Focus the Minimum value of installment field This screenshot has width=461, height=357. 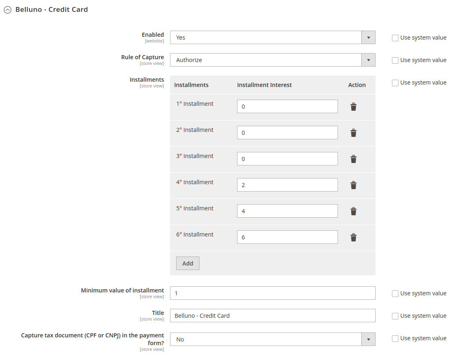pos(273,293)
